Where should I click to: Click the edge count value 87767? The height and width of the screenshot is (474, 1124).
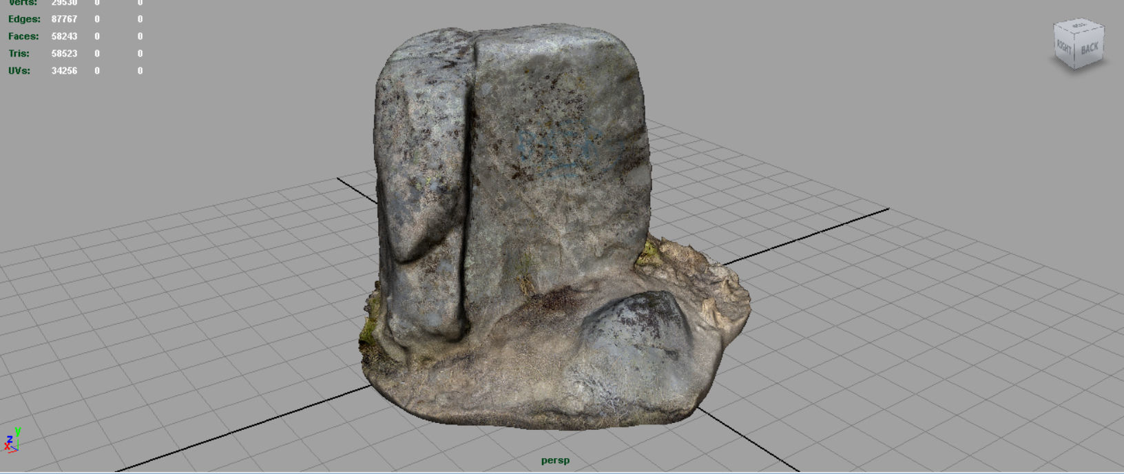coord(64,19)
